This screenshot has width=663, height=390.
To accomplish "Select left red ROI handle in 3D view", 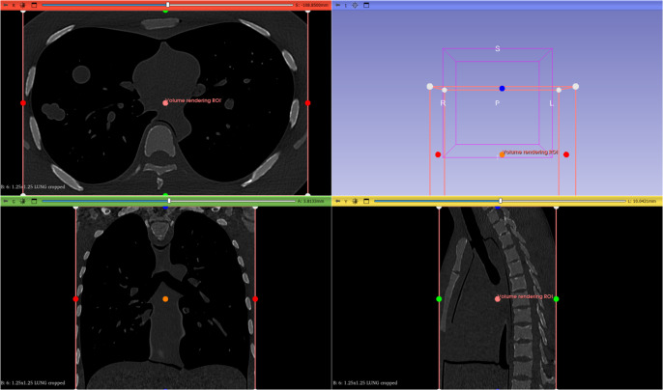I will pos(438,154).
